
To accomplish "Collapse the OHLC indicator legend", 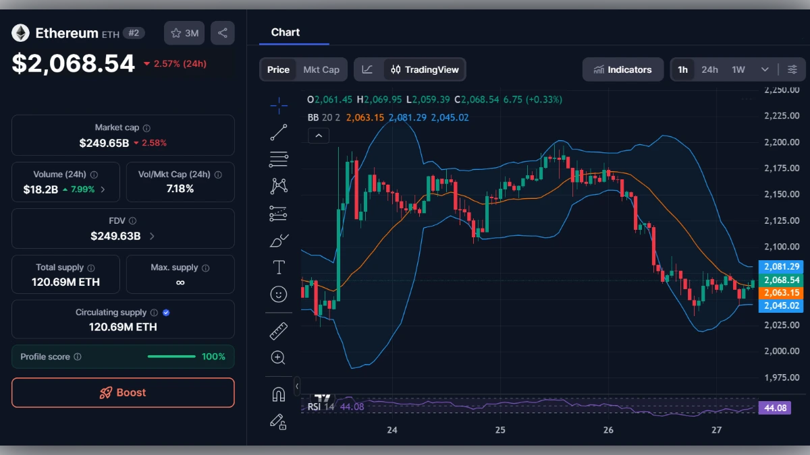I will point(318,135).
